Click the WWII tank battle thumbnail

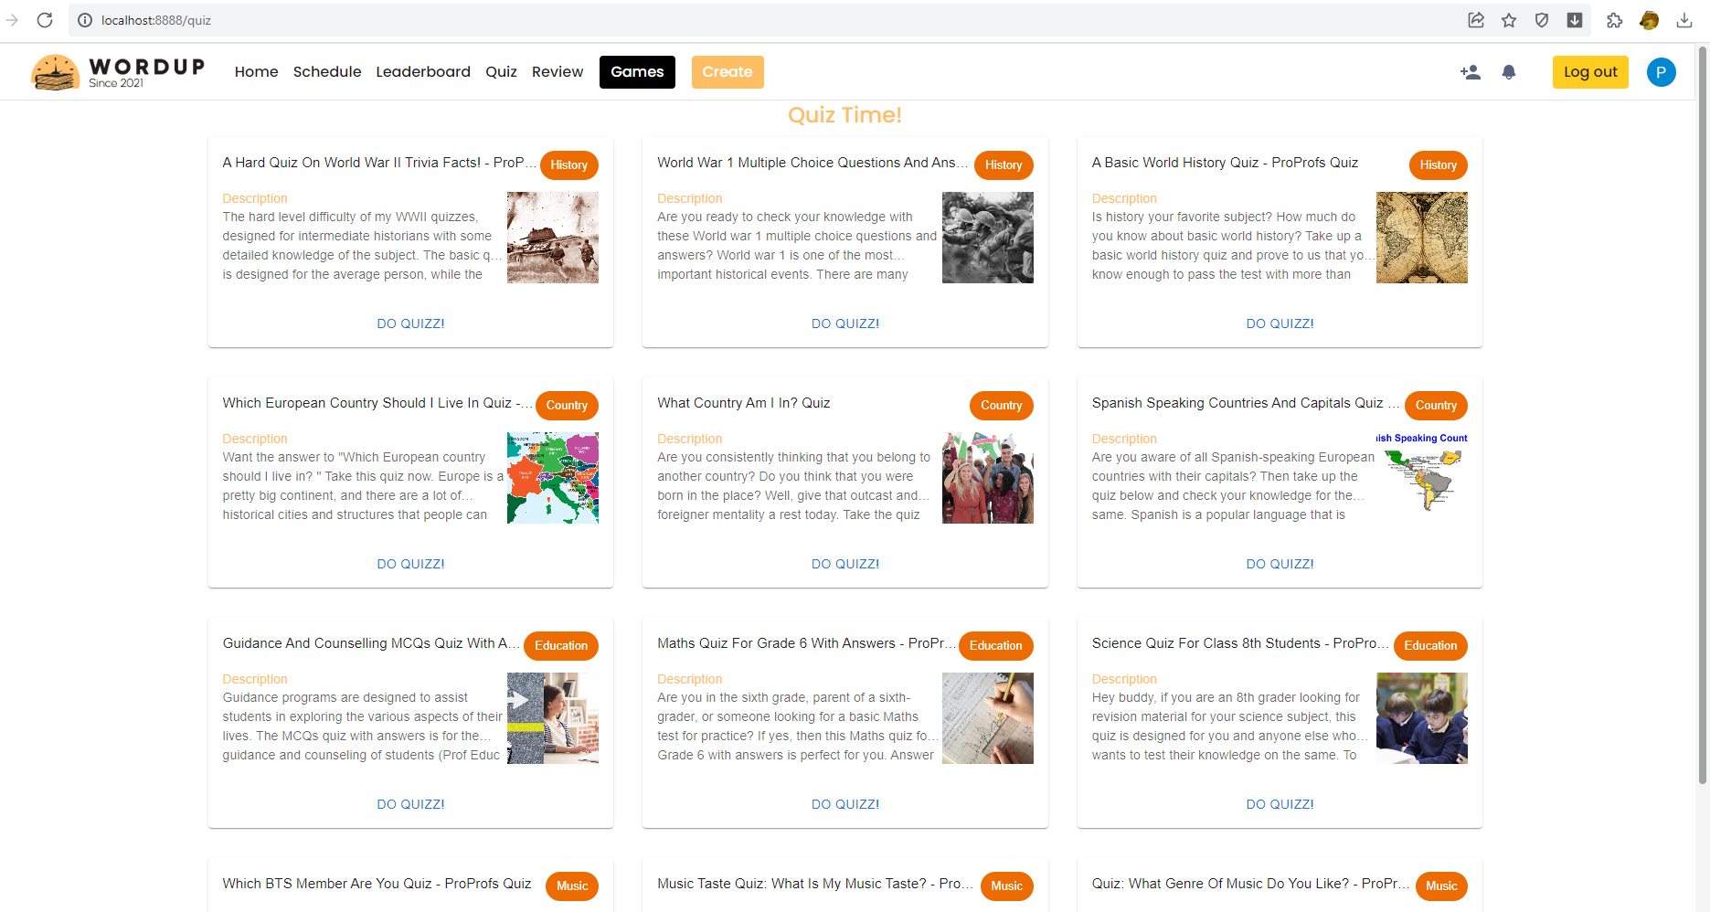click(553, 238)
